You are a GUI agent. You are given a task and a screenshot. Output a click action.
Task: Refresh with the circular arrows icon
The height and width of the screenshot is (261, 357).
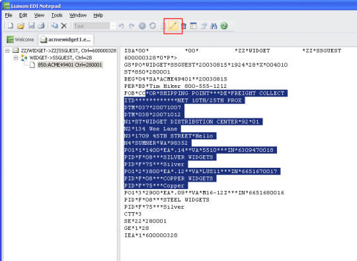point(153,26)
